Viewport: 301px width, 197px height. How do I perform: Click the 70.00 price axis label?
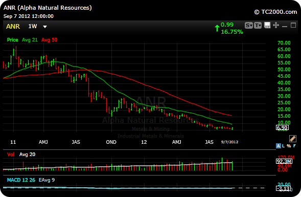coord(284,43)
